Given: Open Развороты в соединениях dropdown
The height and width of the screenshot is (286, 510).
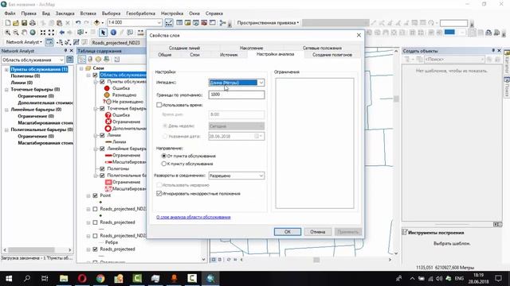Looking at the screenshot, I should pyautogui.click(x=261, y=176).
